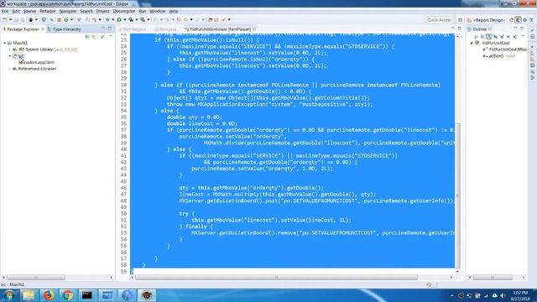Select the Outline view tab
The width and height of the screenshot is (537, 302).
coord(479,29)
